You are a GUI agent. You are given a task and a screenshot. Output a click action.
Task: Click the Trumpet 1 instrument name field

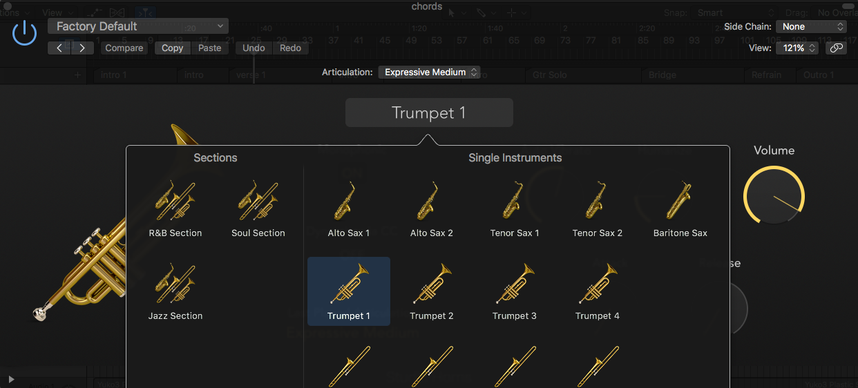429,113
